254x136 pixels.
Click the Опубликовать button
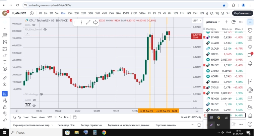click(x=243, y=13)
